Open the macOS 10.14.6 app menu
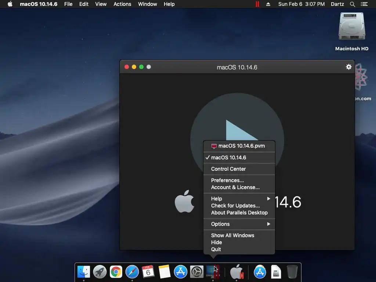Viewport: 376px width, 282px height. (x=39, y=4)
